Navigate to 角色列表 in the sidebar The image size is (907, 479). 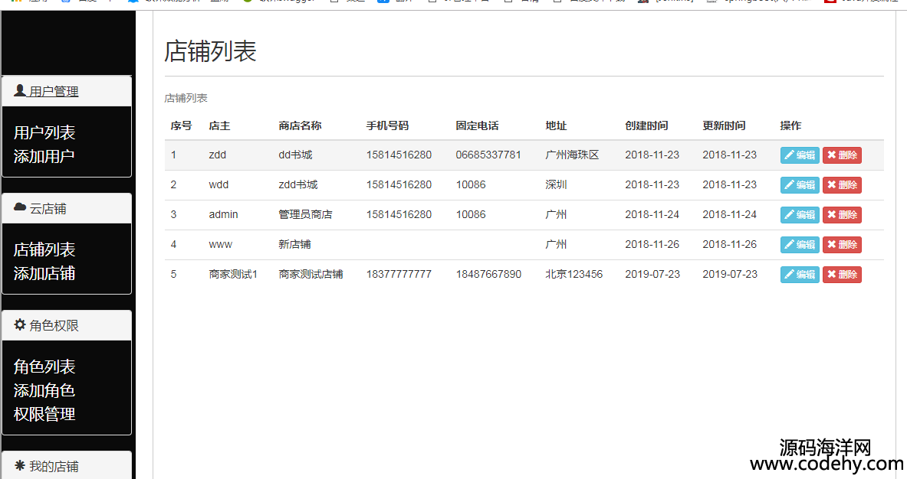(x=44, y=367)
